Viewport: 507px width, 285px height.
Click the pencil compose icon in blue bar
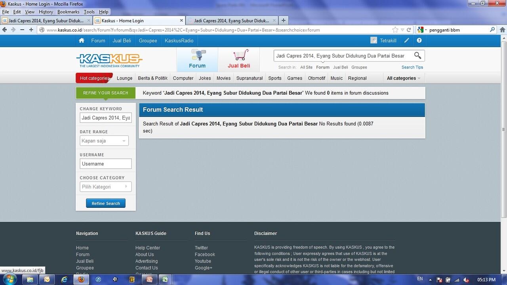tap(406, 40)
